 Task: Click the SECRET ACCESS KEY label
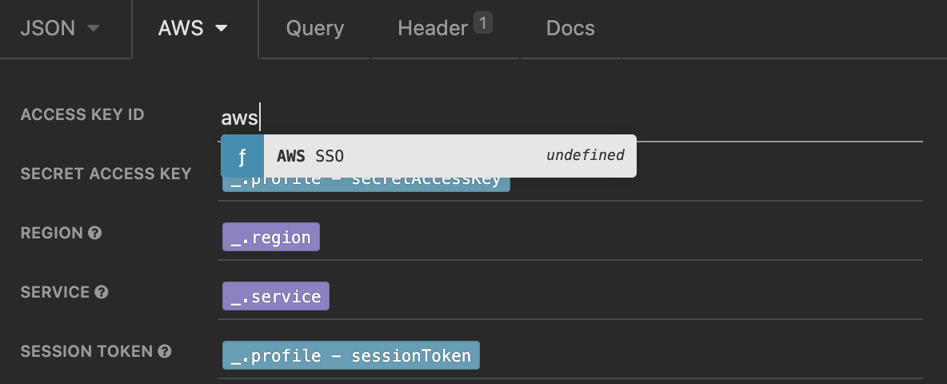coord(106,174)
